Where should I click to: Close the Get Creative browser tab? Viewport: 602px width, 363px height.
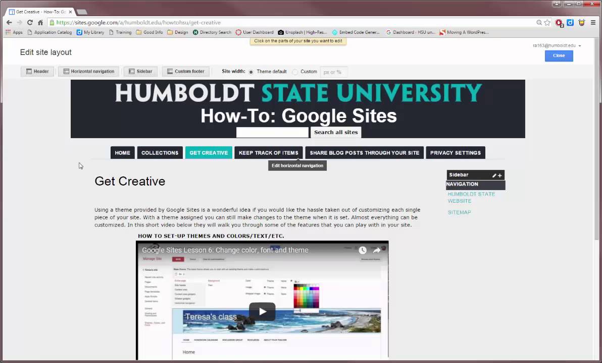[70, 12]
